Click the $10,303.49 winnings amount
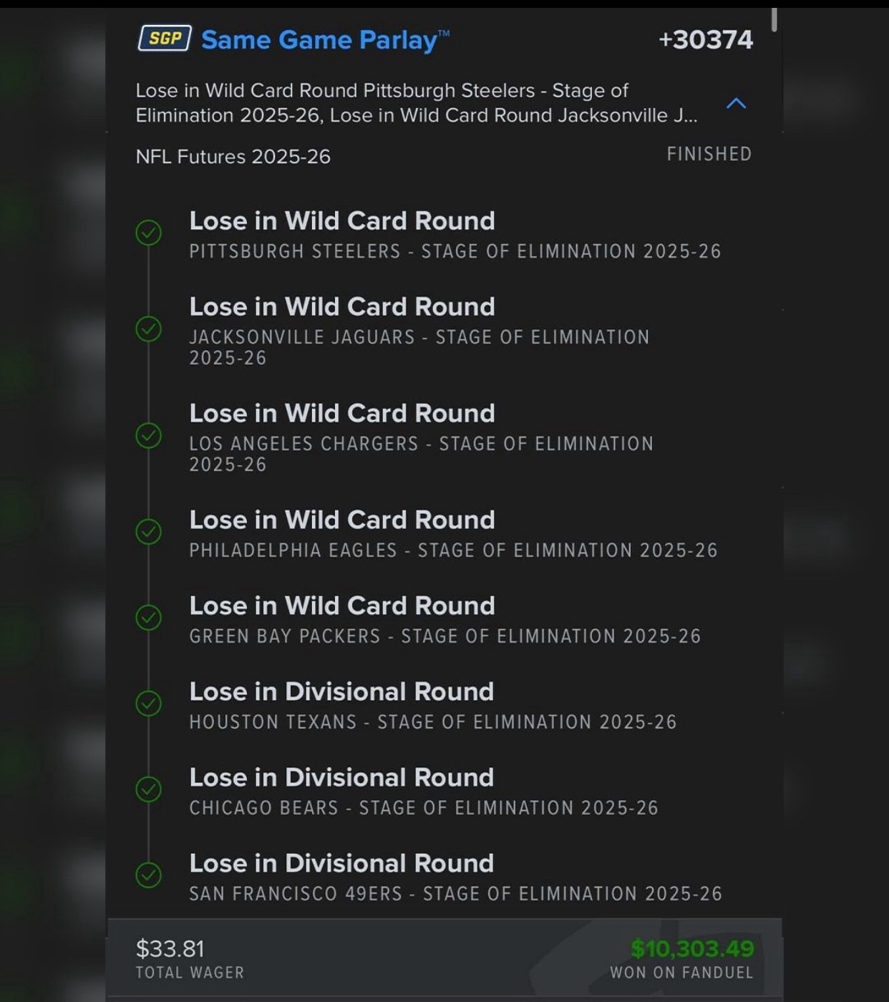 point(691,949)
